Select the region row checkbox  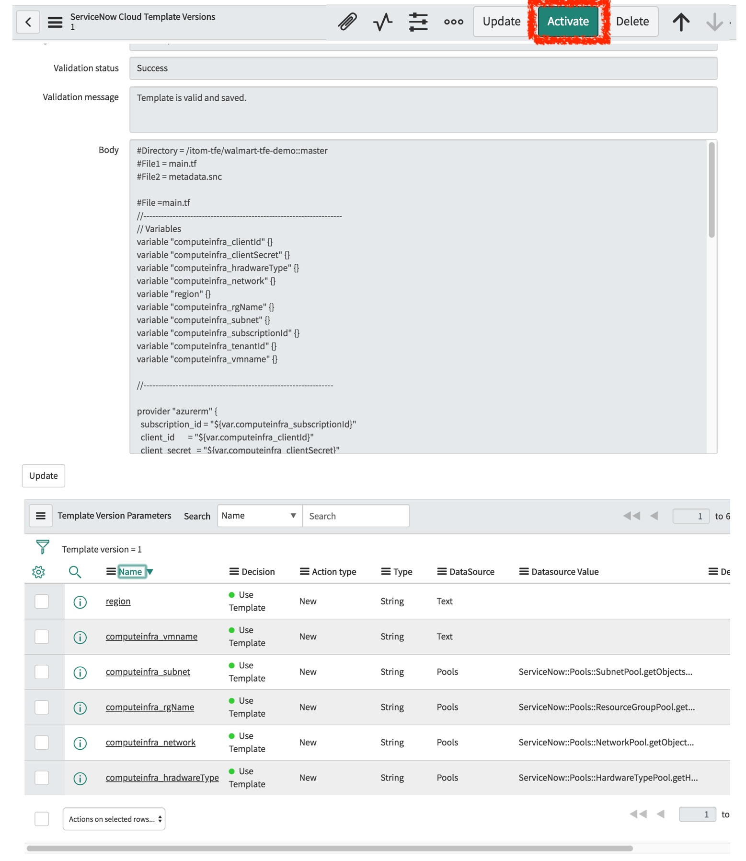(x=42, y=601)
